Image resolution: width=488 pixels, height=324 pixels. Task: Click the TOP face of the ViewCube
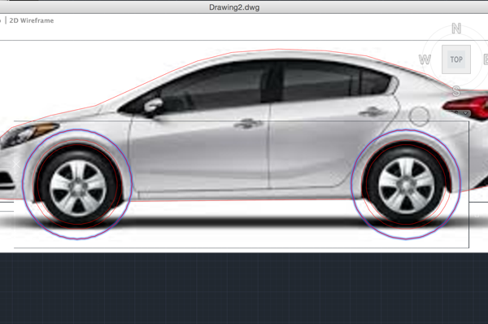[456, 59]
